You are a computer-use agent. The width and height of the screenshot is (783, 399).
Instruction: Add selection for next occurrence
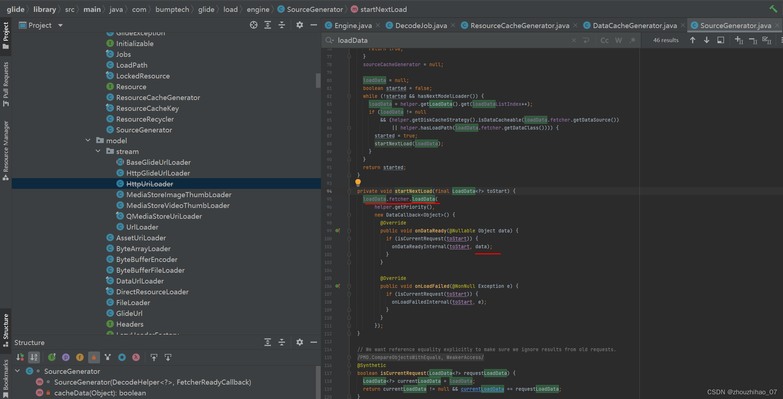coord(739,40)
